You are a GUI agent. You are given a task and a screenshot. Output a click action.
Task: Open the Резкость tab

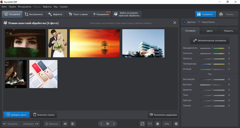228,31
